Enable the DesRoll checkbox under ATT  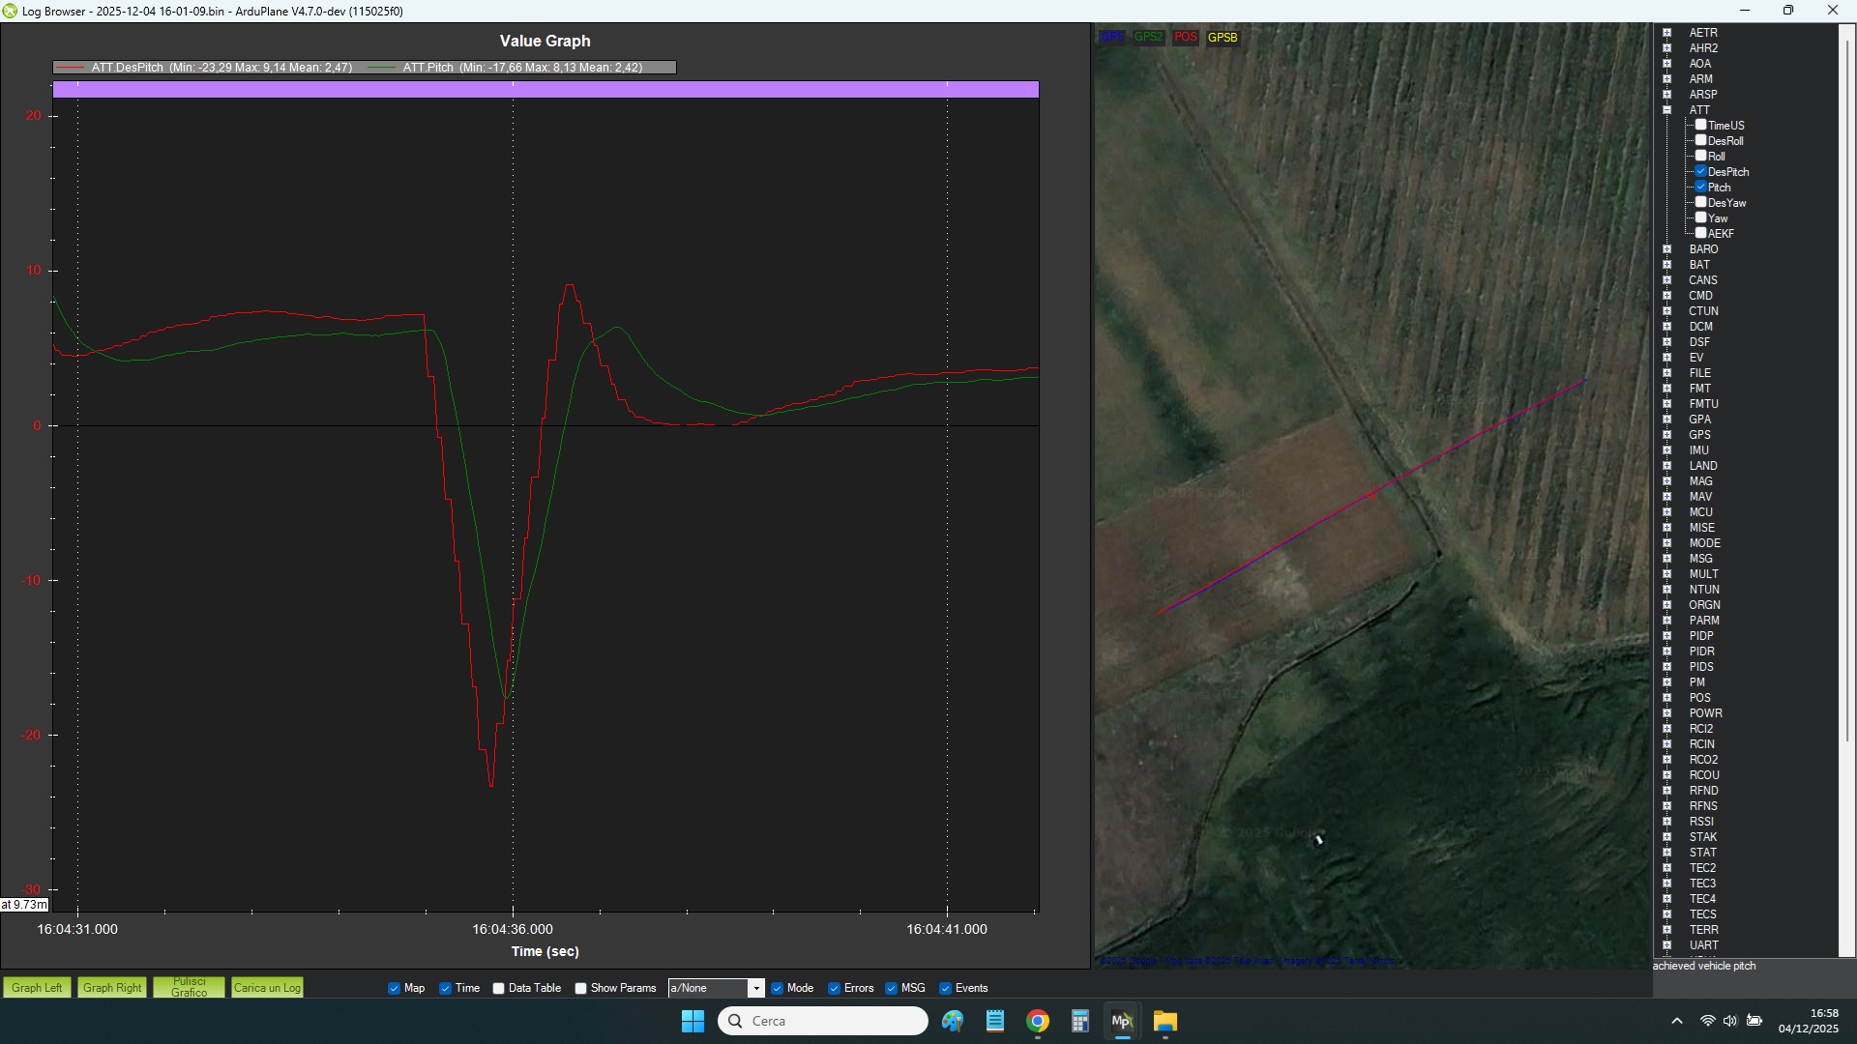[1700, 140]
